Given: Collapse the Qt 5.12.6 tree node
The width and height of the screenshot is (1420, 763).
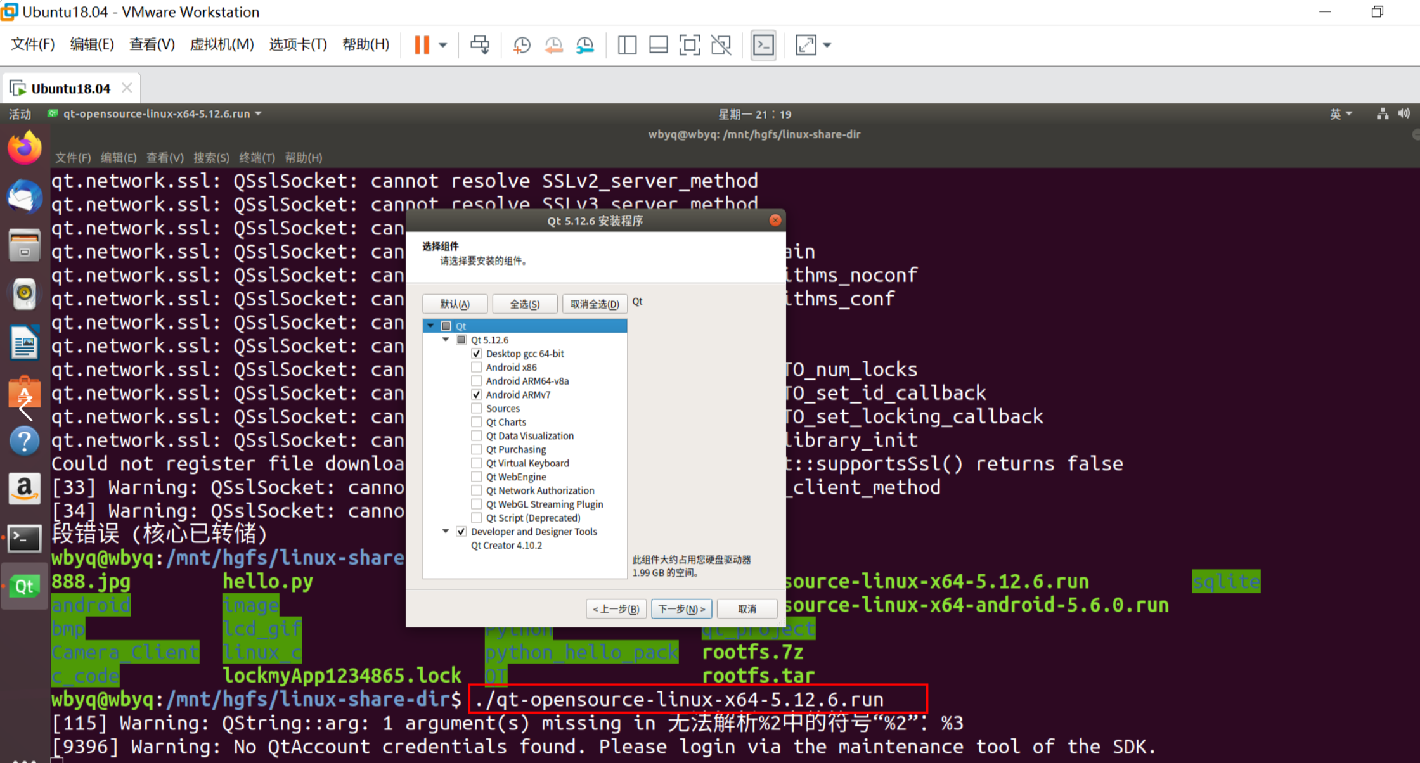Looking at the screenshot, I should tap(446, 340).
